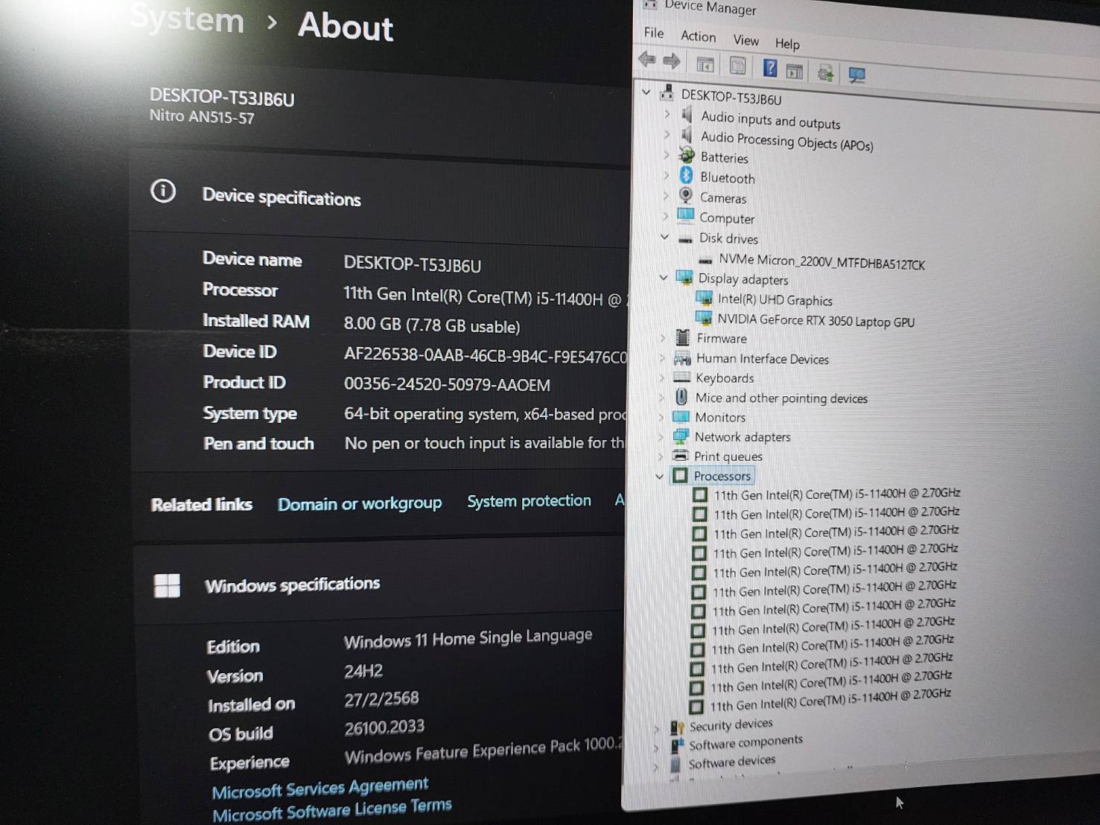The height and width of the screenshot is (825, 1100).
Task: Select the Cameras category icon
Action: (x=685, y=196)
